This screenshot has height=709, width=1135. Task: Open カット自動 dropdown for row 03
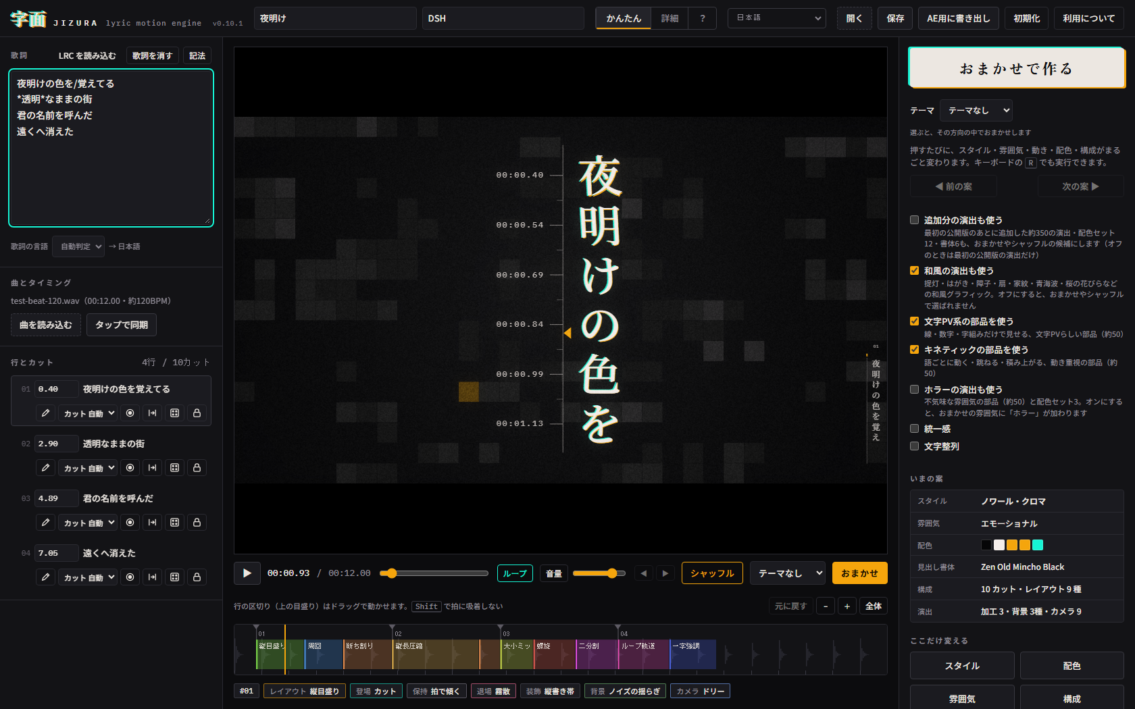click(x=89, y=523)
